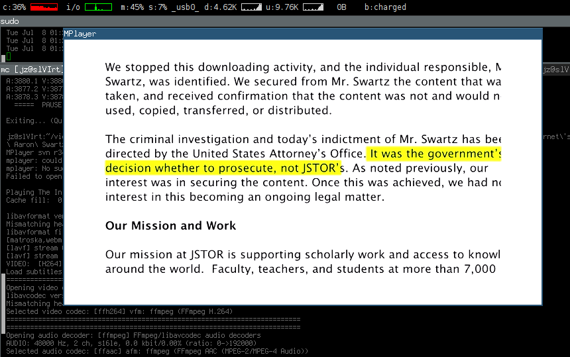Click the terminal scrollbar on the left side
Image resolution: width=570 pixels, height=357 pixels.
click(3, 303)
